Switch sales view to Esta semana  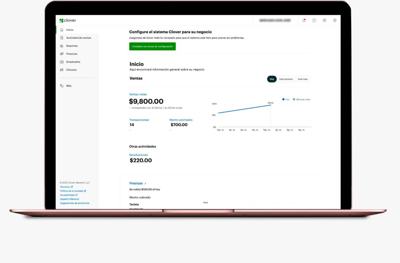(286, 79)
